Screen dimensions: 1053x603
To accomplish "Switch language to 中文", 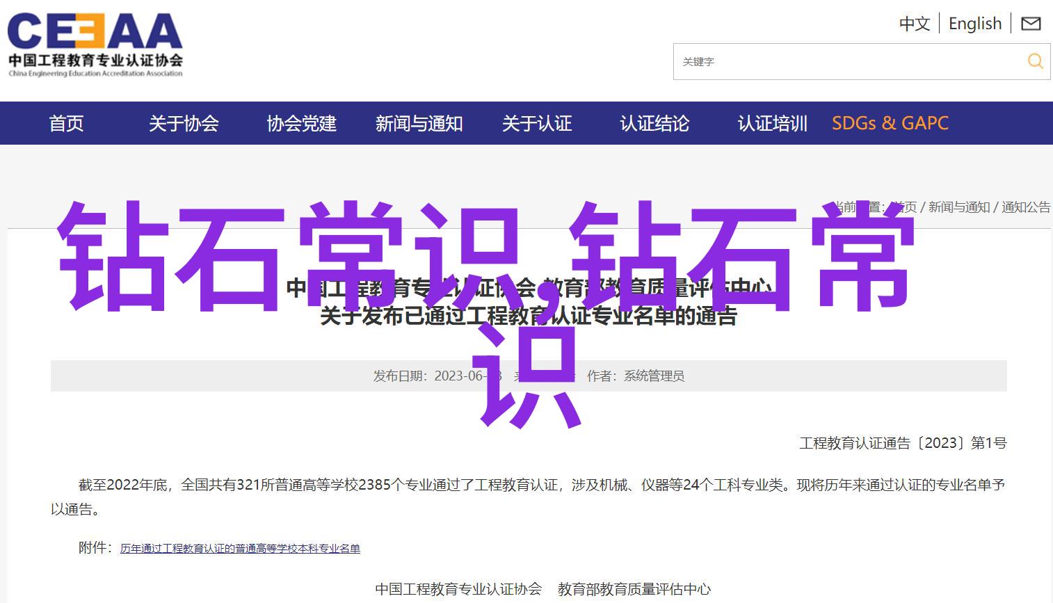I will [914, 24].
